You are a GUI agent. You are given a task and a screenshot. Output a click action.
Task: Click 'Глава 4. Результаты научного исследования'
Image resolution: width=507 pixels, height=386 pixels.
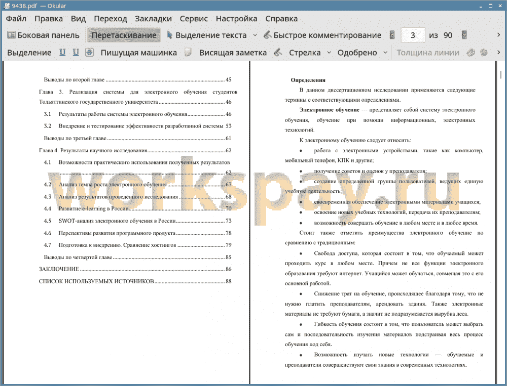[135, 150]
